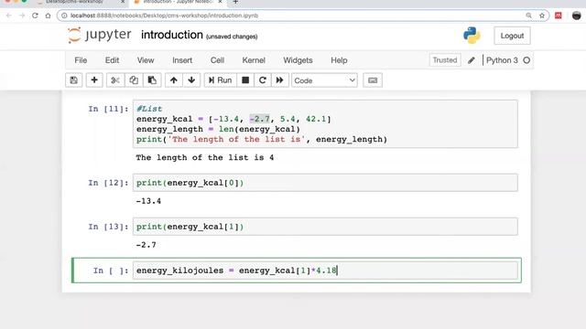
Task: Click the browser address bar URL
Action: coord(165,16)
